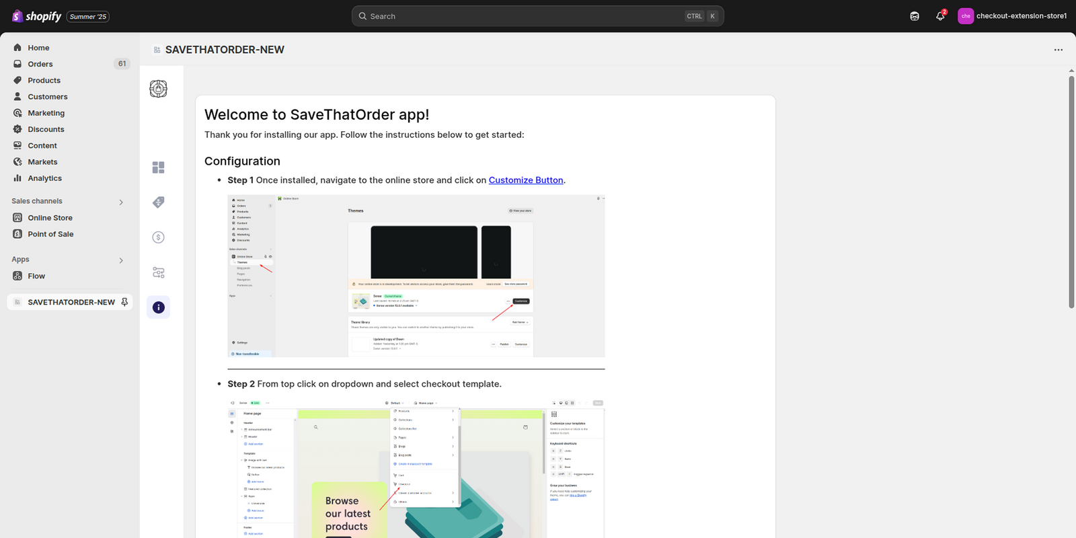Open the checkout-extension-store1 account menu
The width and height of the screenshot is (1076, 538).
(1012, 16)
